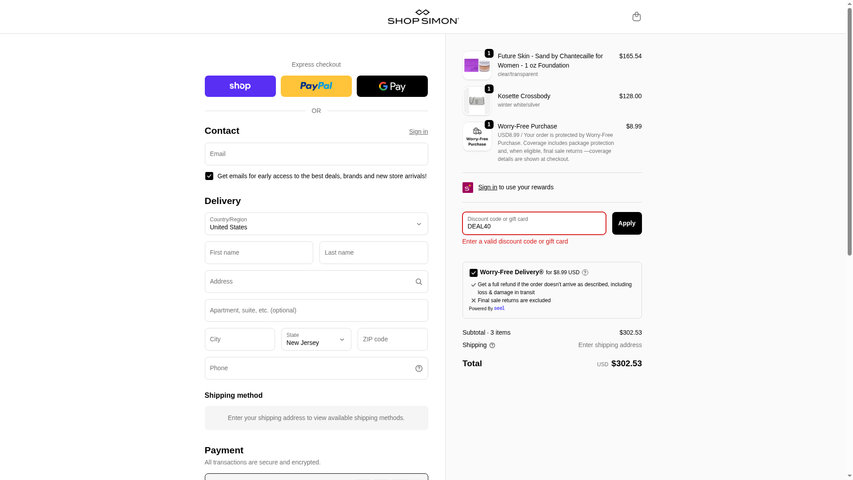Toggle the Worry-Free Delivery checkbox
The height and width of the screenshot is (480, 853).
pos(474,273)
